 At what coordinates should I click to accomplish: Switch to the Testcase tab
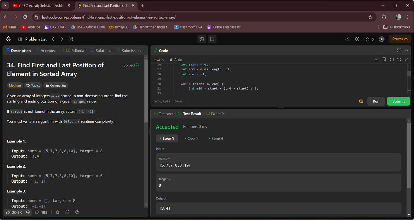click(164, 114)
